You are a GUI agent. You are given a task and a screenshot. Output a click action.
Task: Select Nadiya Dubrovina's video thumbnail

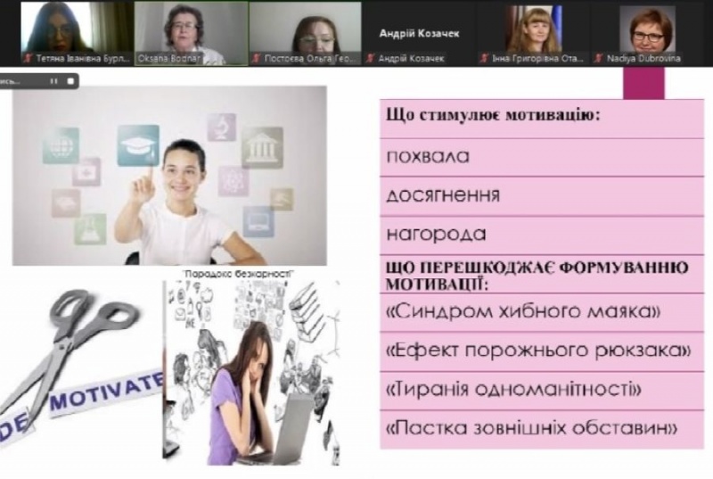[x=647, y=29]
